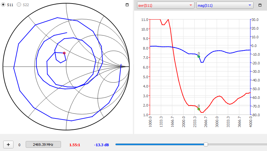Click the red marker on Smith chart
267x151 pixels.
click(x=64, y=53)
